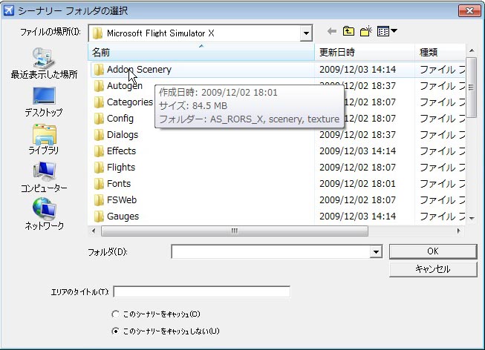485x350 pixels.
Task: Go back using the left arrow icon
Action: [332, 31]
